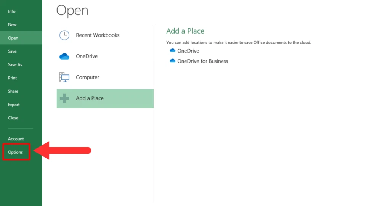Add OneDrive for Business as a place
Screen dimensions: 366x206
[x=202, y=61]
